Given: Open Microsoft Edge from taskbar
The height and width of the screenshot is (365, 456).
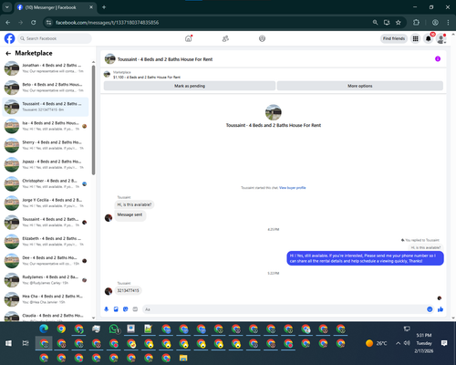Looking at the screenshot, I should point(44,328).
